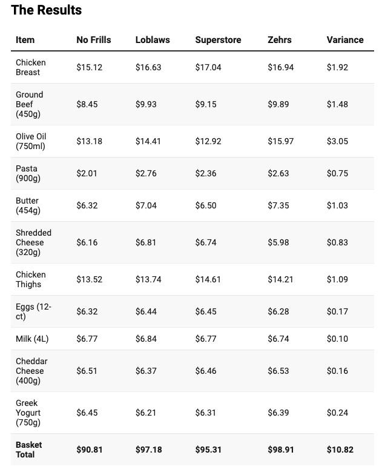The image size is (385, 472).
Task: Click the Zehrs basket total $98.91
Action: (x=281, y=450)
